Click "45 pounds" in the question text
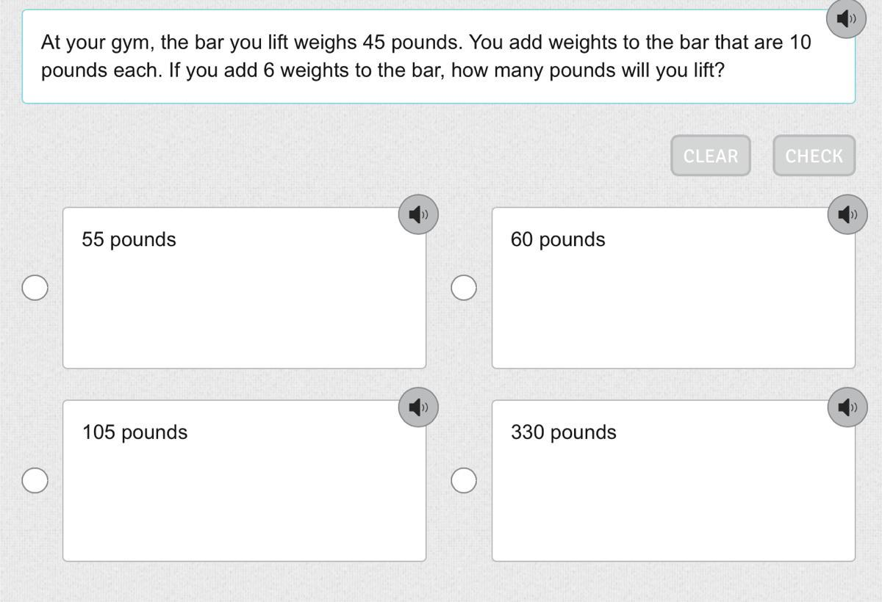 pos(412,43)
